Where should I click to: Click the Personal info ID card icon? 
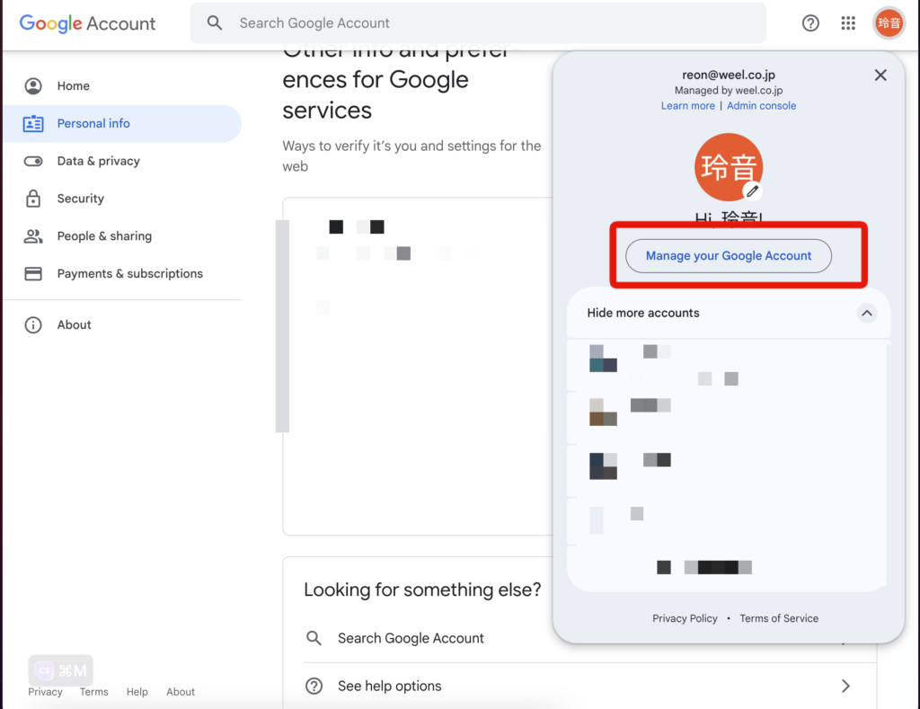click(33, 123)
